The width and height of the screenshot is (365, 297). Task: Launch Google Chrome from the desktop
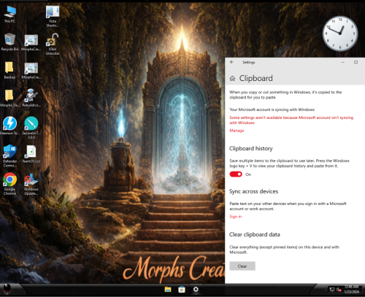tap(9, 184)
